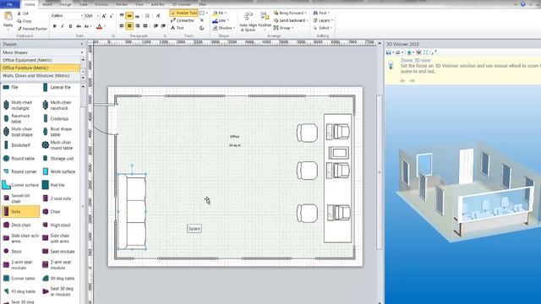Screen dimensions: 541x304
Task: Open the Group dropdown
Action: (283, 28)
